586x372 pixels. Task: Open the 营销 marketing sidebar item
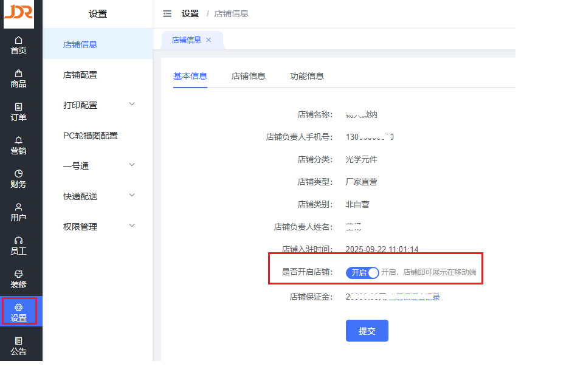click(x=18, y=146)
